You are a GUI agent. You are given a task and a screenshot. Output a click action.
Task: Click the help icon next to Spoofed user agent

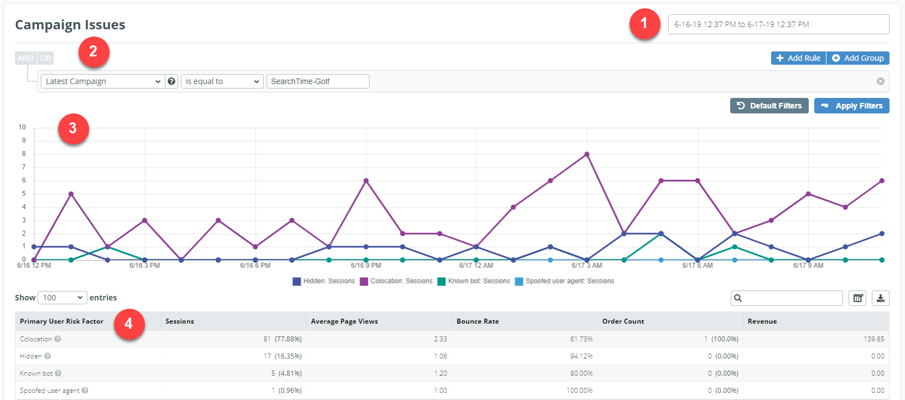85,391
